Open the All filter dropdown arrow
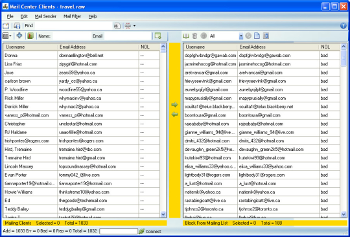 point(241,36)
